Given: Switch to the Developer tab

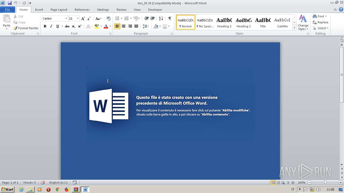Looking at the screenshot, I should tap(155, 10).
